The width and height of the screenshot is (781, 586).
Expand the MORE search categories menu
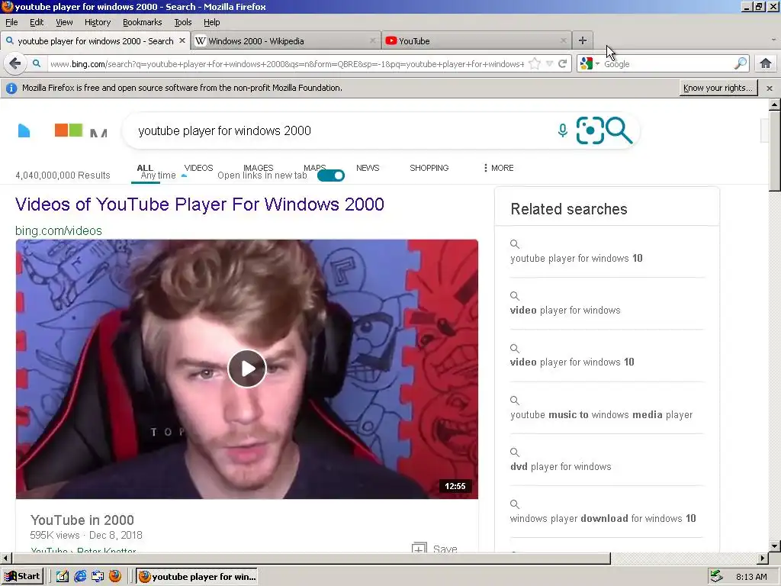click(498, 168)
